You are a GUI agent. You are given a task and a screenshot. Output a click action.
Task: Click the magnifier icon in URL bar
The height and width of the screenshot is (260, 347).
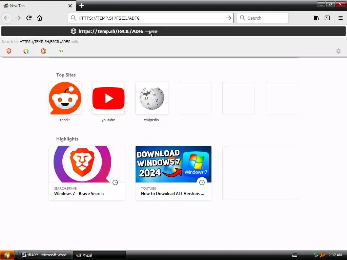[x=73, y=18]
